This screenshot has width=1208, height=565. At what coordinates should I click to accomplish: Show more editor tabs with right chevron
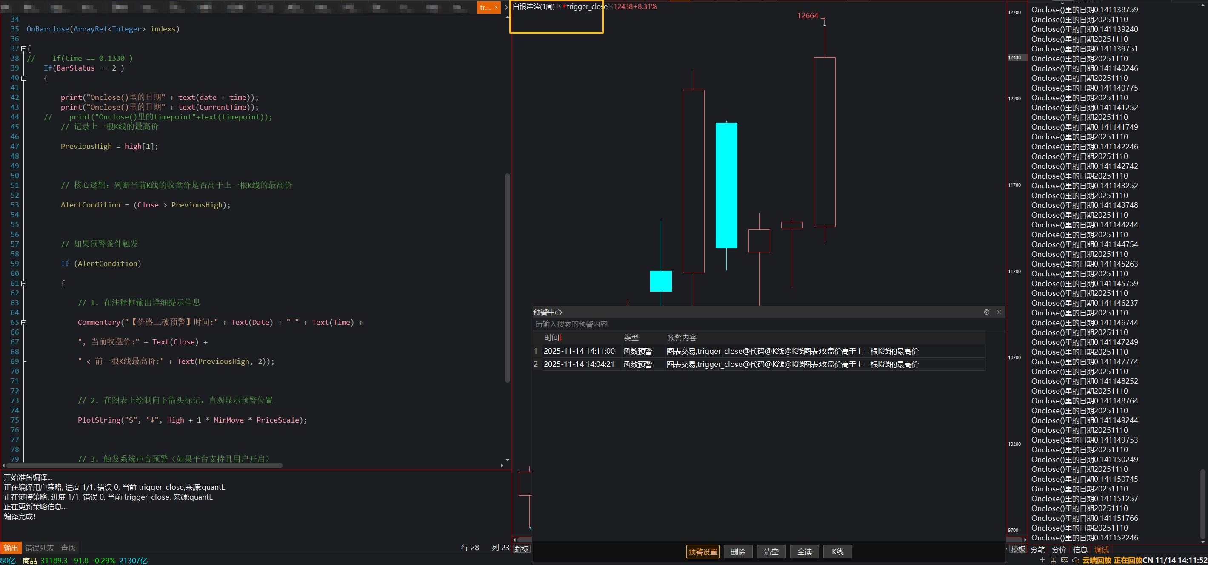[506, 8]
